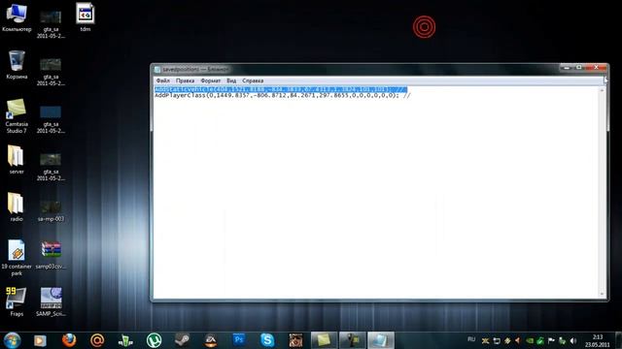This screenshot has width=622, height=349.
Task: Click the AddPlayerClass line of text
Action: (x=283, y=95)
